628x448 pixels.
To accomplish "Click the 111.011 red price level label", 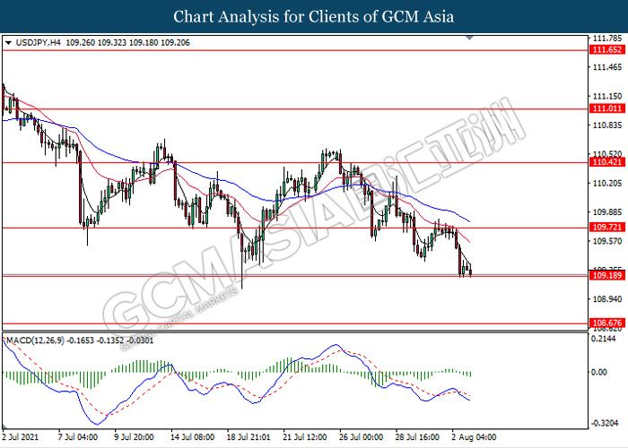I will (x=607, y=108).
